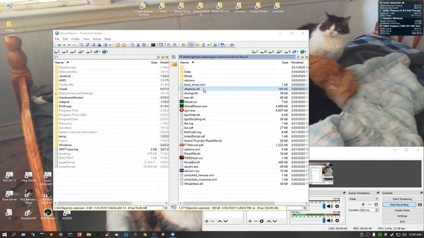
Task: Switch left panel to drive D
Action: [65, 52]
